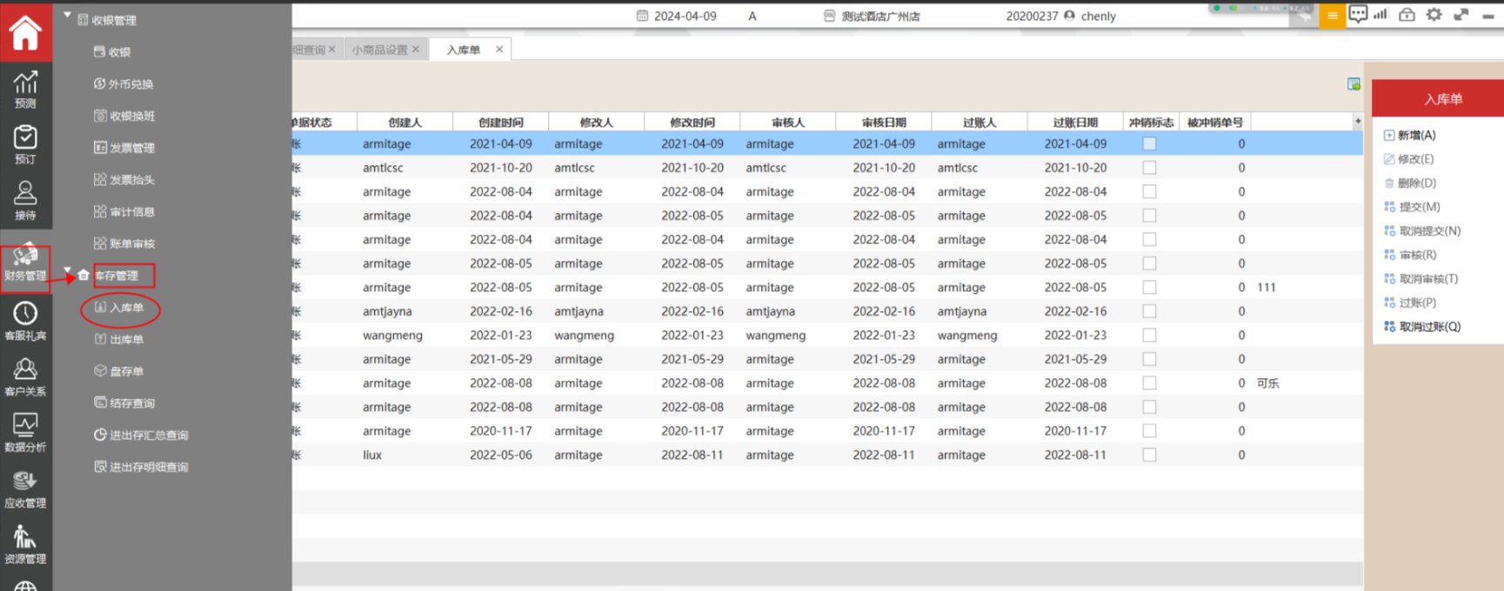Open the 数据分析 data analysis module
The image size is (1504, 591).
[x=25, y=433]
